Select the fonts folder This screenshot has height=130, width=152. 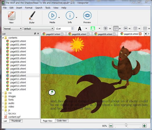tap(11, 100)
